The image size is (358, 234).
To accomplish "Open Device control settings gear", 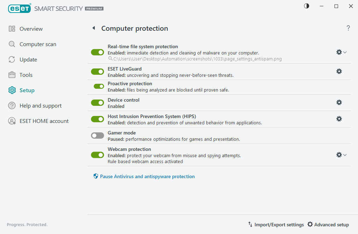I will [339, 102].
